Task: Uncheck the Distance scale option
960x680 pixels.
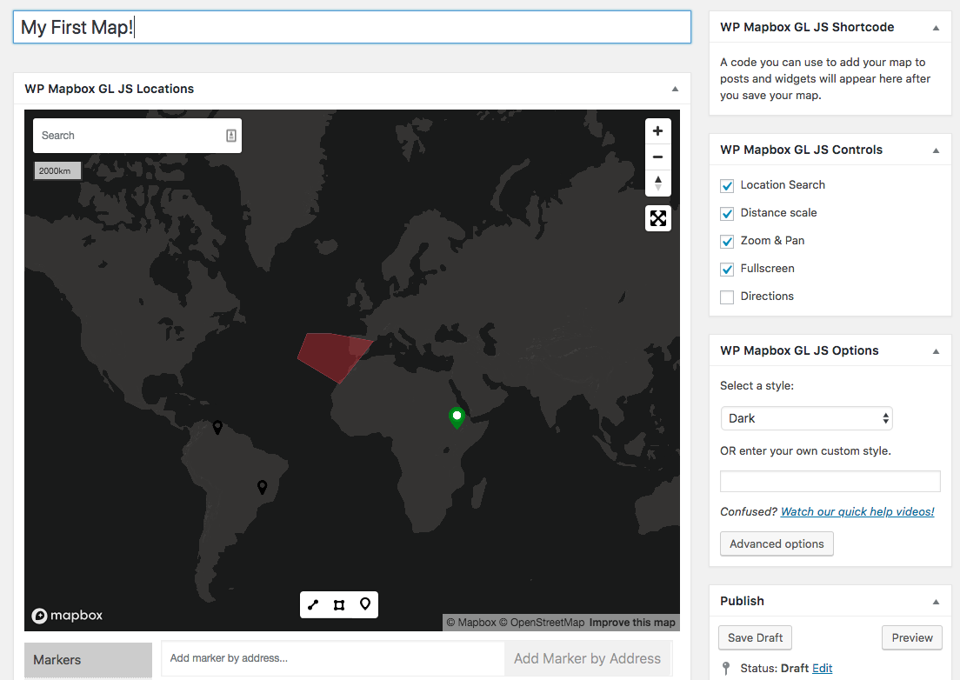Action: (x=726, y=213)
